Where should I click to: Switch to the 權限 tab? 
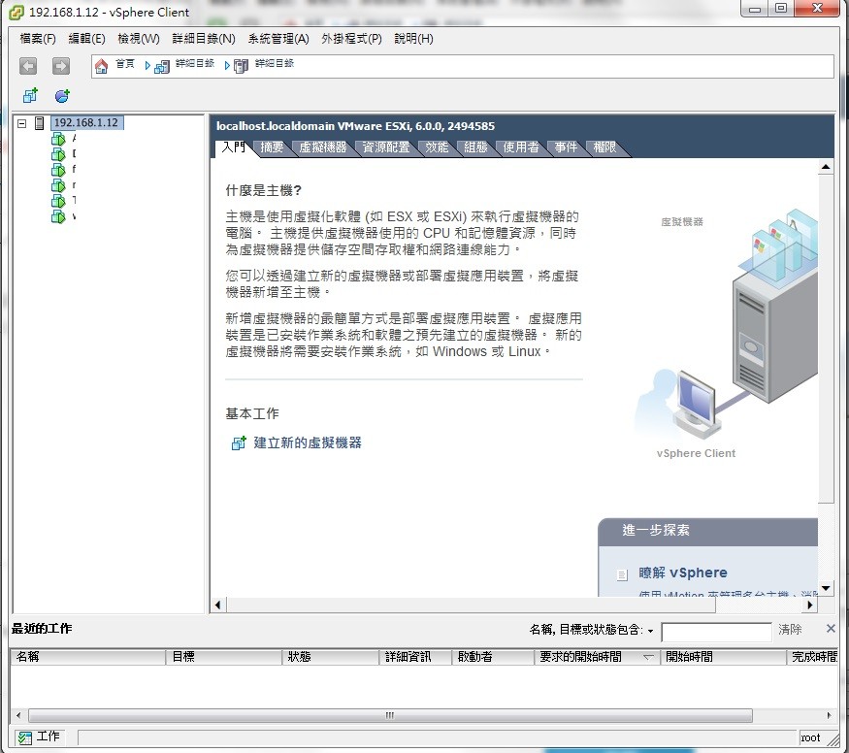click(604, 147)
